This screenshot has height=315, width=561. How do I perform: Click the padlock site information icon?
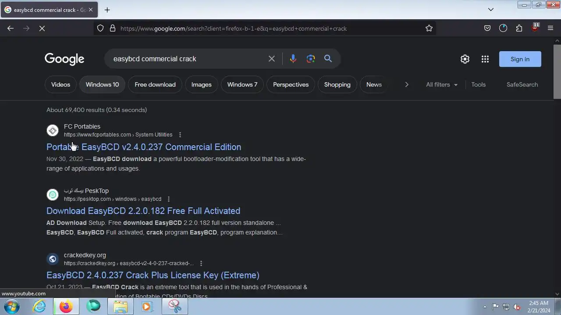point(113,28)
